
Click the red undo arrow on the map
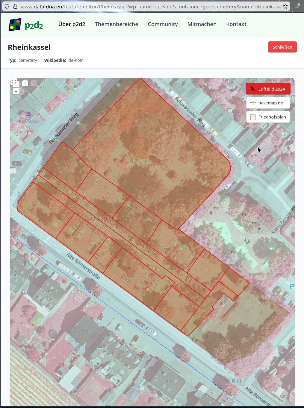click(25, 83)
